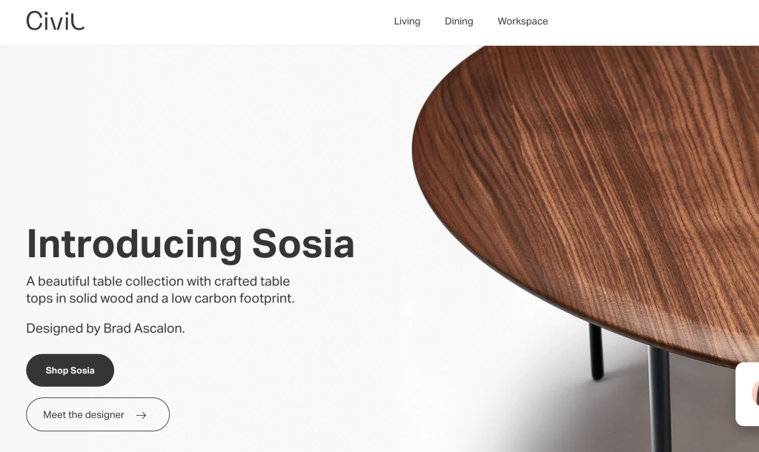Viewport: 759px width, 452px height.
Task: Open the Living menu item
Action: pos(407,21)
